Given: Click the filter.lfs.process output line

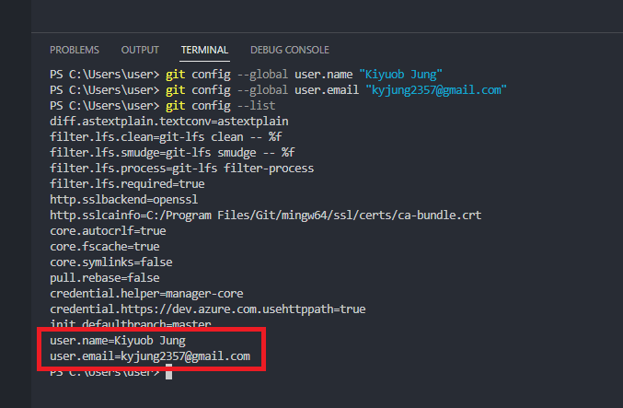Looking at the screenshot, I should click(181, 169).
